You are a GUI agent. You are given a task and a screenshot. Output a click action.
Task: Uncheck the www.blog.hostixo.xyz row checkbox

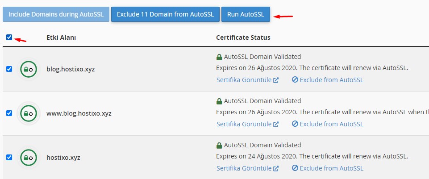tap(9, 113)
